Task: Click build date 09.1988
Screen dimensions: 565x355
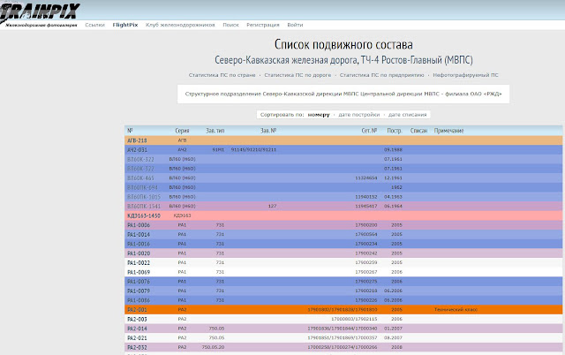Action: [x=393, y=149]
